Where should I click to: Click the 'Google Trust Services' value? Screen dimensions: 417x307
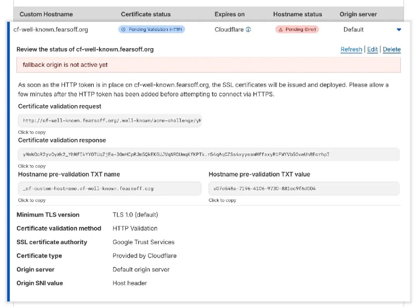point(144,242)
